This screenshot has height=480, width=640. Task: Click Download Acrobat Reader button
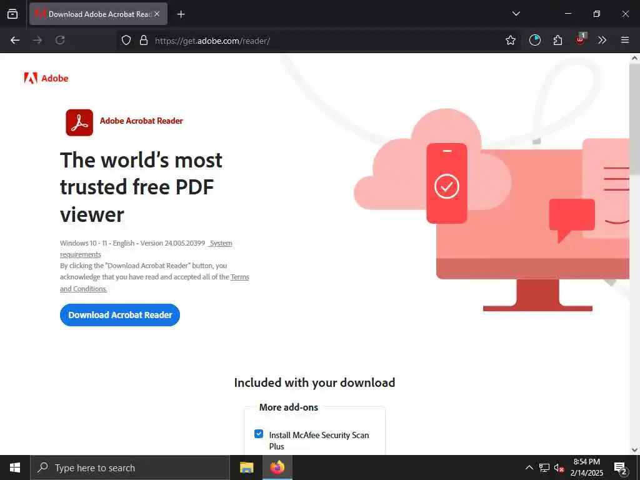pyautogui.click(x=120, y=315)
